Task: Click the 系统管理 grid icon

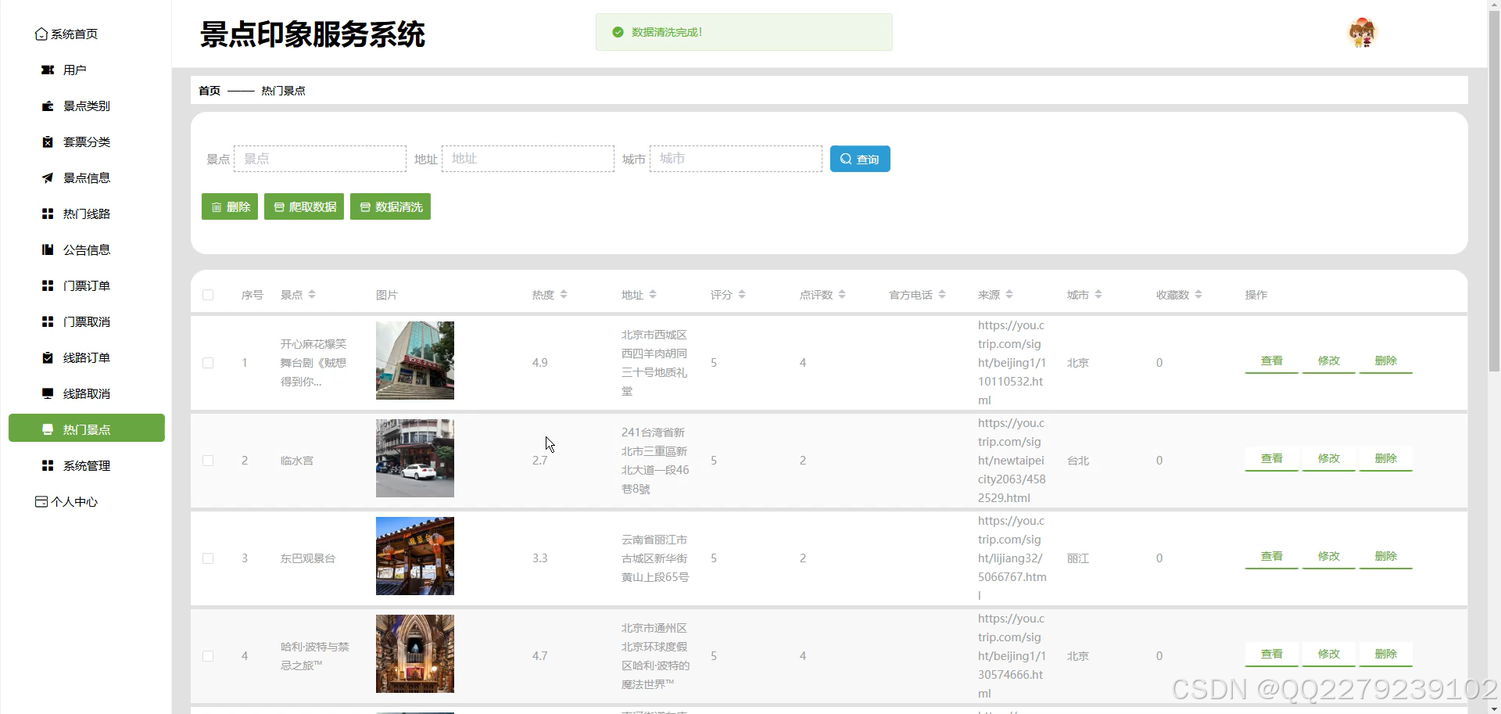Action: pyautogui.click(x=48, y=465)
